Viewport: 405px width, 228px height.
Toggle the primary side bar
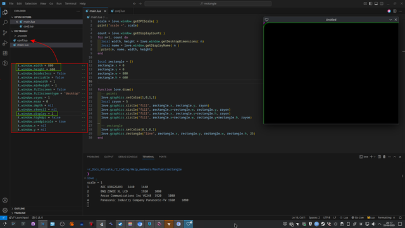tap(370, 4)
